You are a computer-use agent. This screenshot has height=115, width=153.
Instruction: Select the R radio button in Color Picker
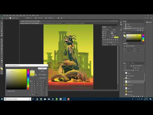(x=31, y=88)
